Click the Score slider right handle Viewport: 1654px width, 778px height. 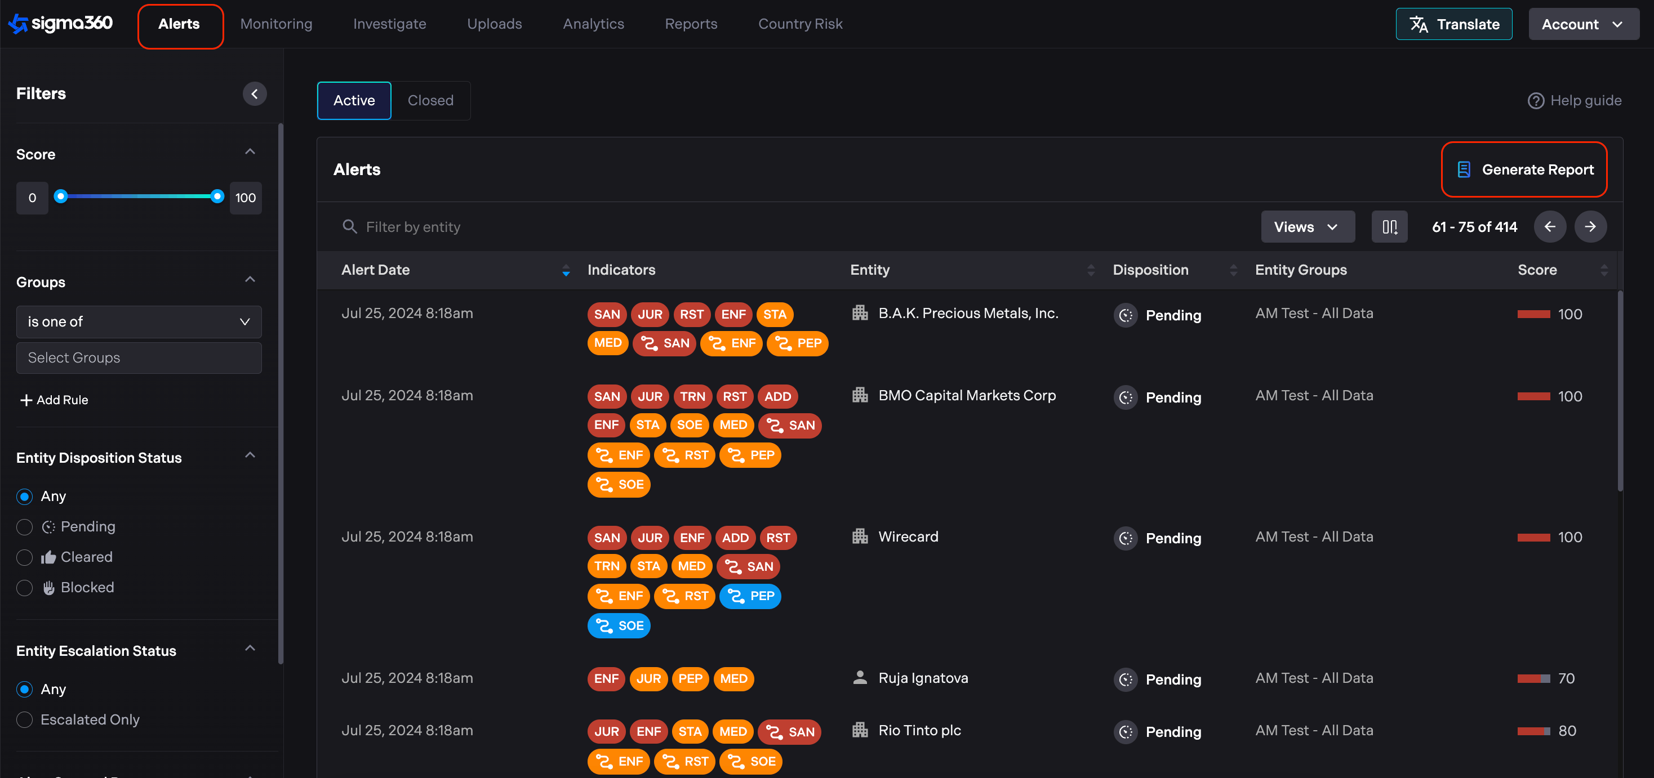click(217, 196)
